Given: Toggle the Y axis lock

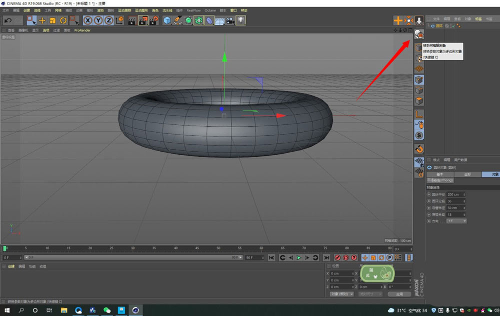Looking at the screenshot, I should point(98,20).
